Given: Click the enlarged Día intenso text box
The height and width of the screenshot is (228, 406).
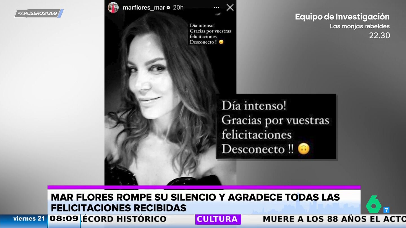Looking at the screenshot, I should click(276, 126).
